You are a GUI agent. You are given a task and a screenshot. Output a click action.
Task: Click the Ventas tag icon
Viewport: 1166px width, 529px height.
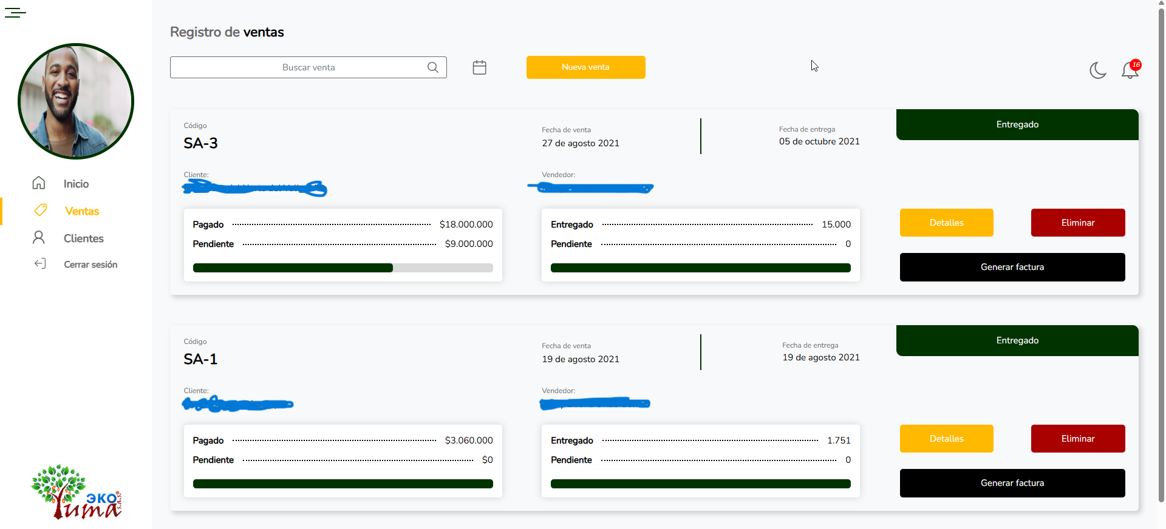pyautogui.click(x=41, y=211)
